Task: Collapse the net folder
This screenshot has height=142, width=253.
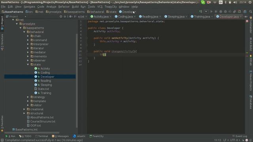Action: (13, 20)
